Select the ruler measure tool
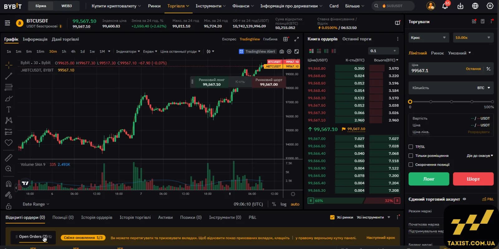The image size is (499, 249). 9,157
